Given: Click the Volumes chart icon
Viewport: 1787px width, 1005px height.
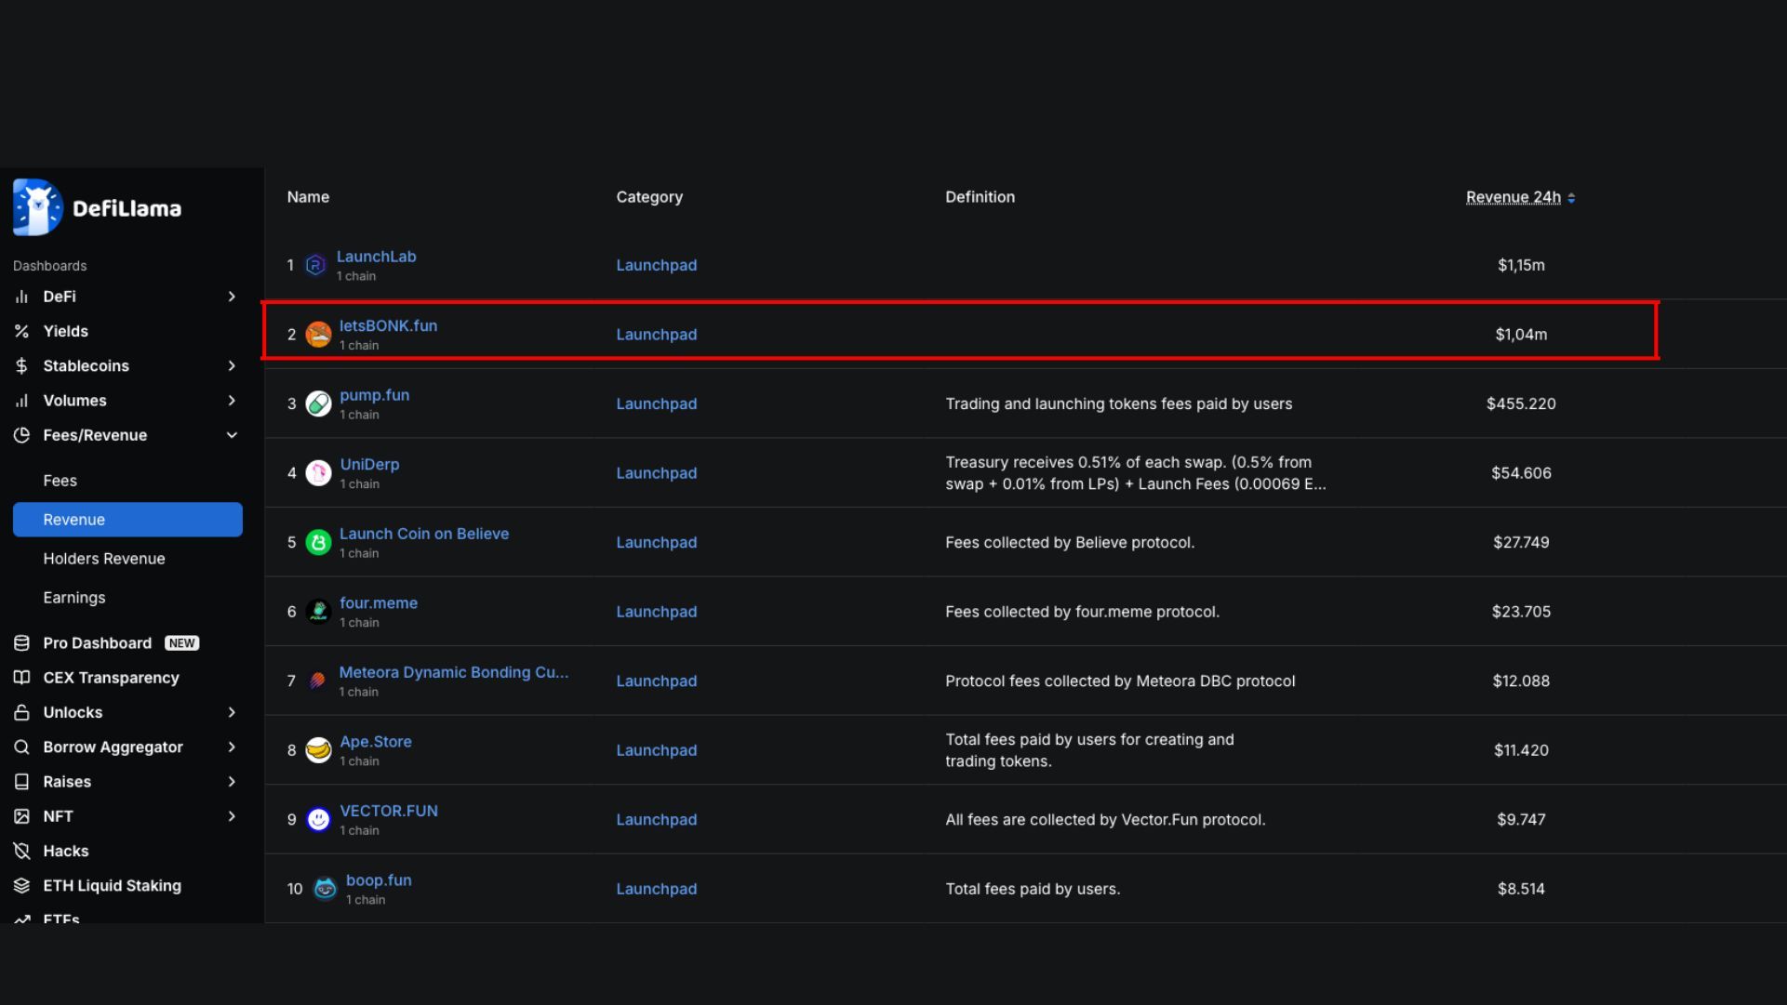Looking at the screenshot, I should pyautogui.click(x=21, y=401).
